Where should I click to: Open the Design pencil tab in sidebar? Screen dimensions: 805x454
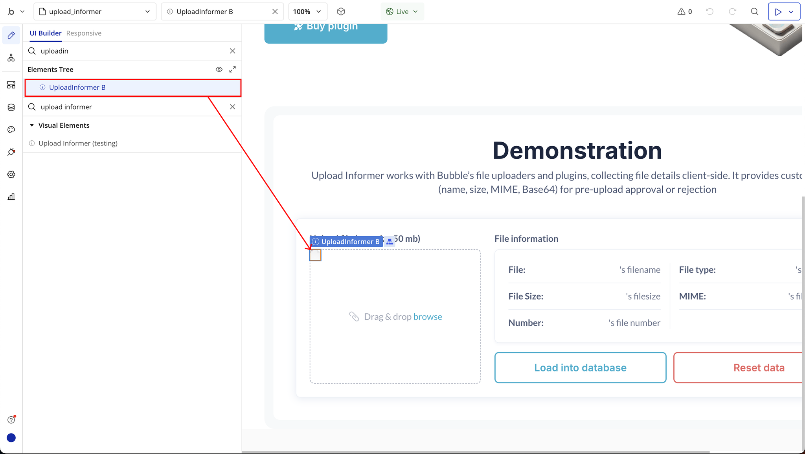[11, 35]
